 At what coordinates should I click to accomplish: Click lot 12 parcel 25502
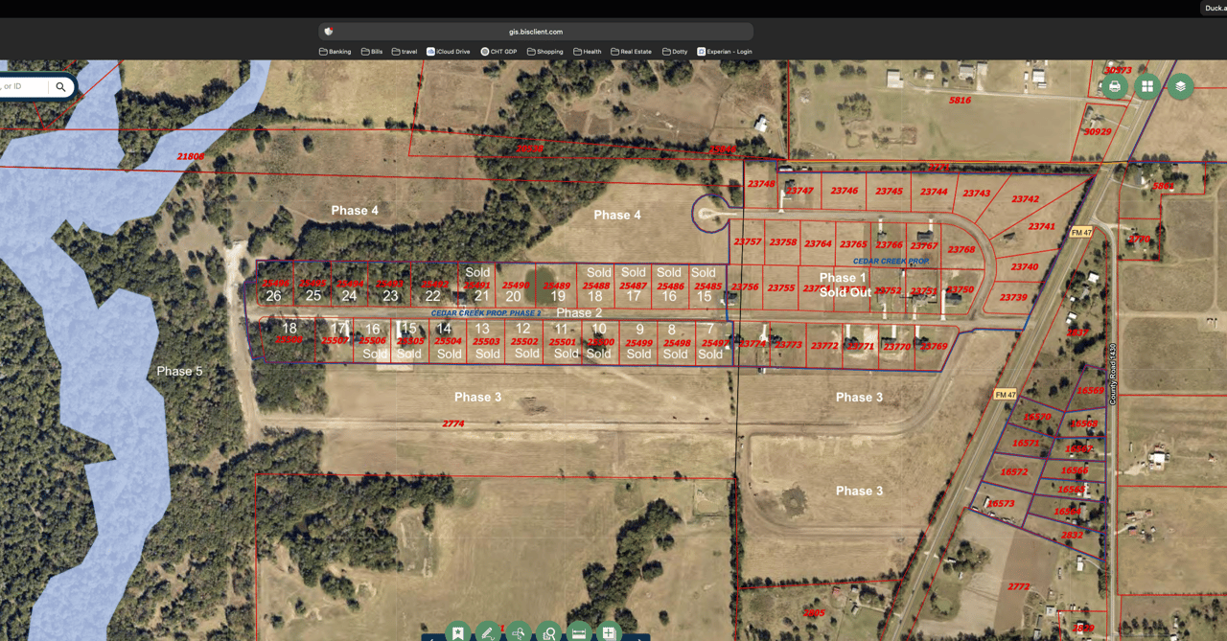click(524, 341)
